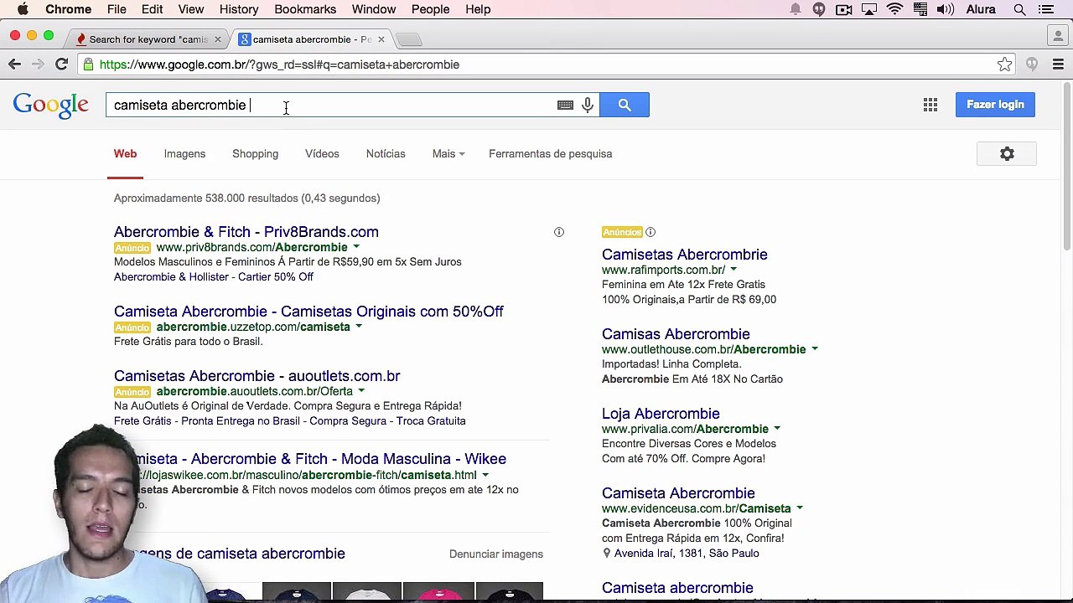
Task: Open the on-screen keyboard input tool
Action: 565,105
